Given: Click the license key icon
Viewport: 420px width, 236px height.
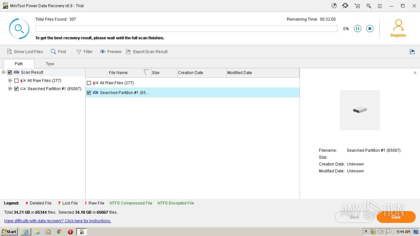Looking at the screenshot, I should (368, 6).
